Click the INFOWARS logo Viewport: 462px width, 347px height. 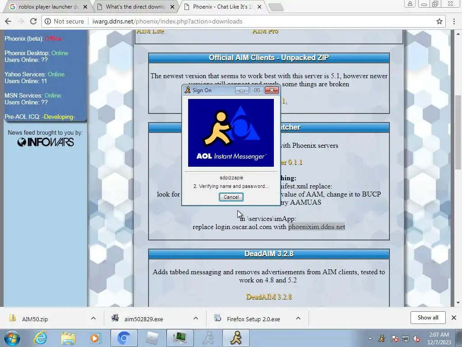point(46,142)
